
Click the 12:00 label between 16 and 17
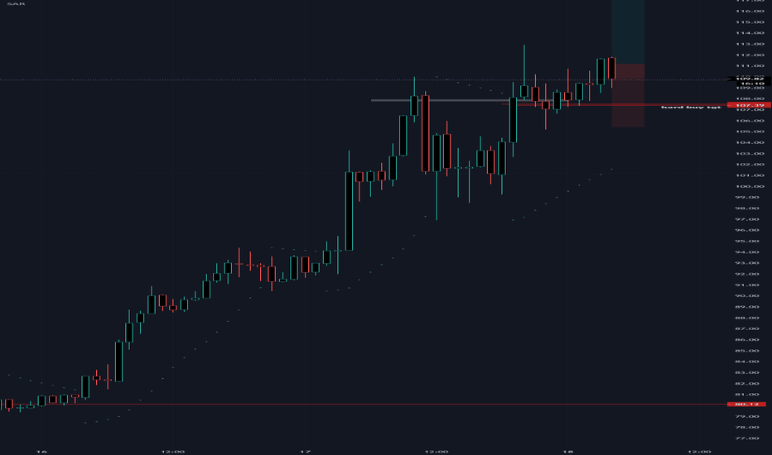coord(173,452)
